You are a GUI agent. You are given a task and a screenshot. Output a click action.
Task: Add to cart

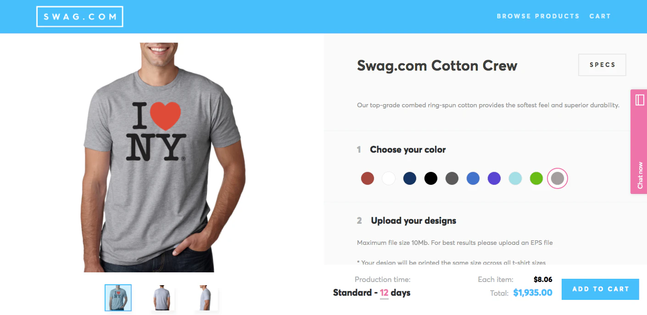600,289
